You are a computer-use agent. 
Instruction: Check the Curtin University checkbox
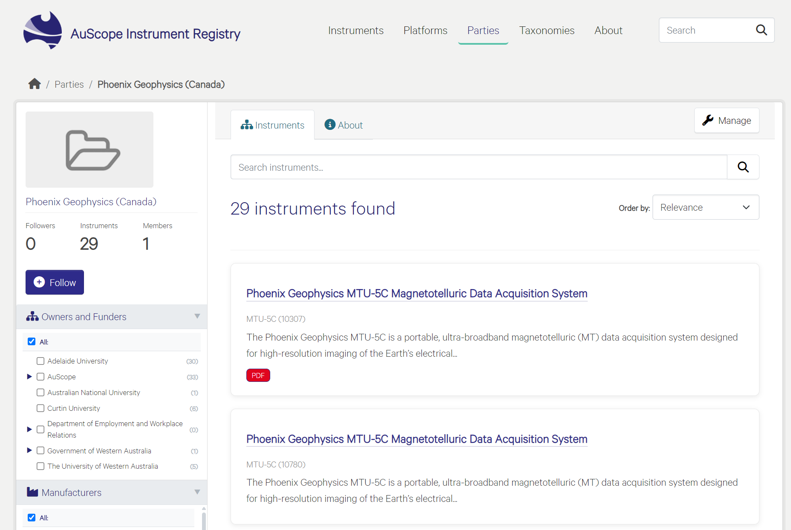40,408
